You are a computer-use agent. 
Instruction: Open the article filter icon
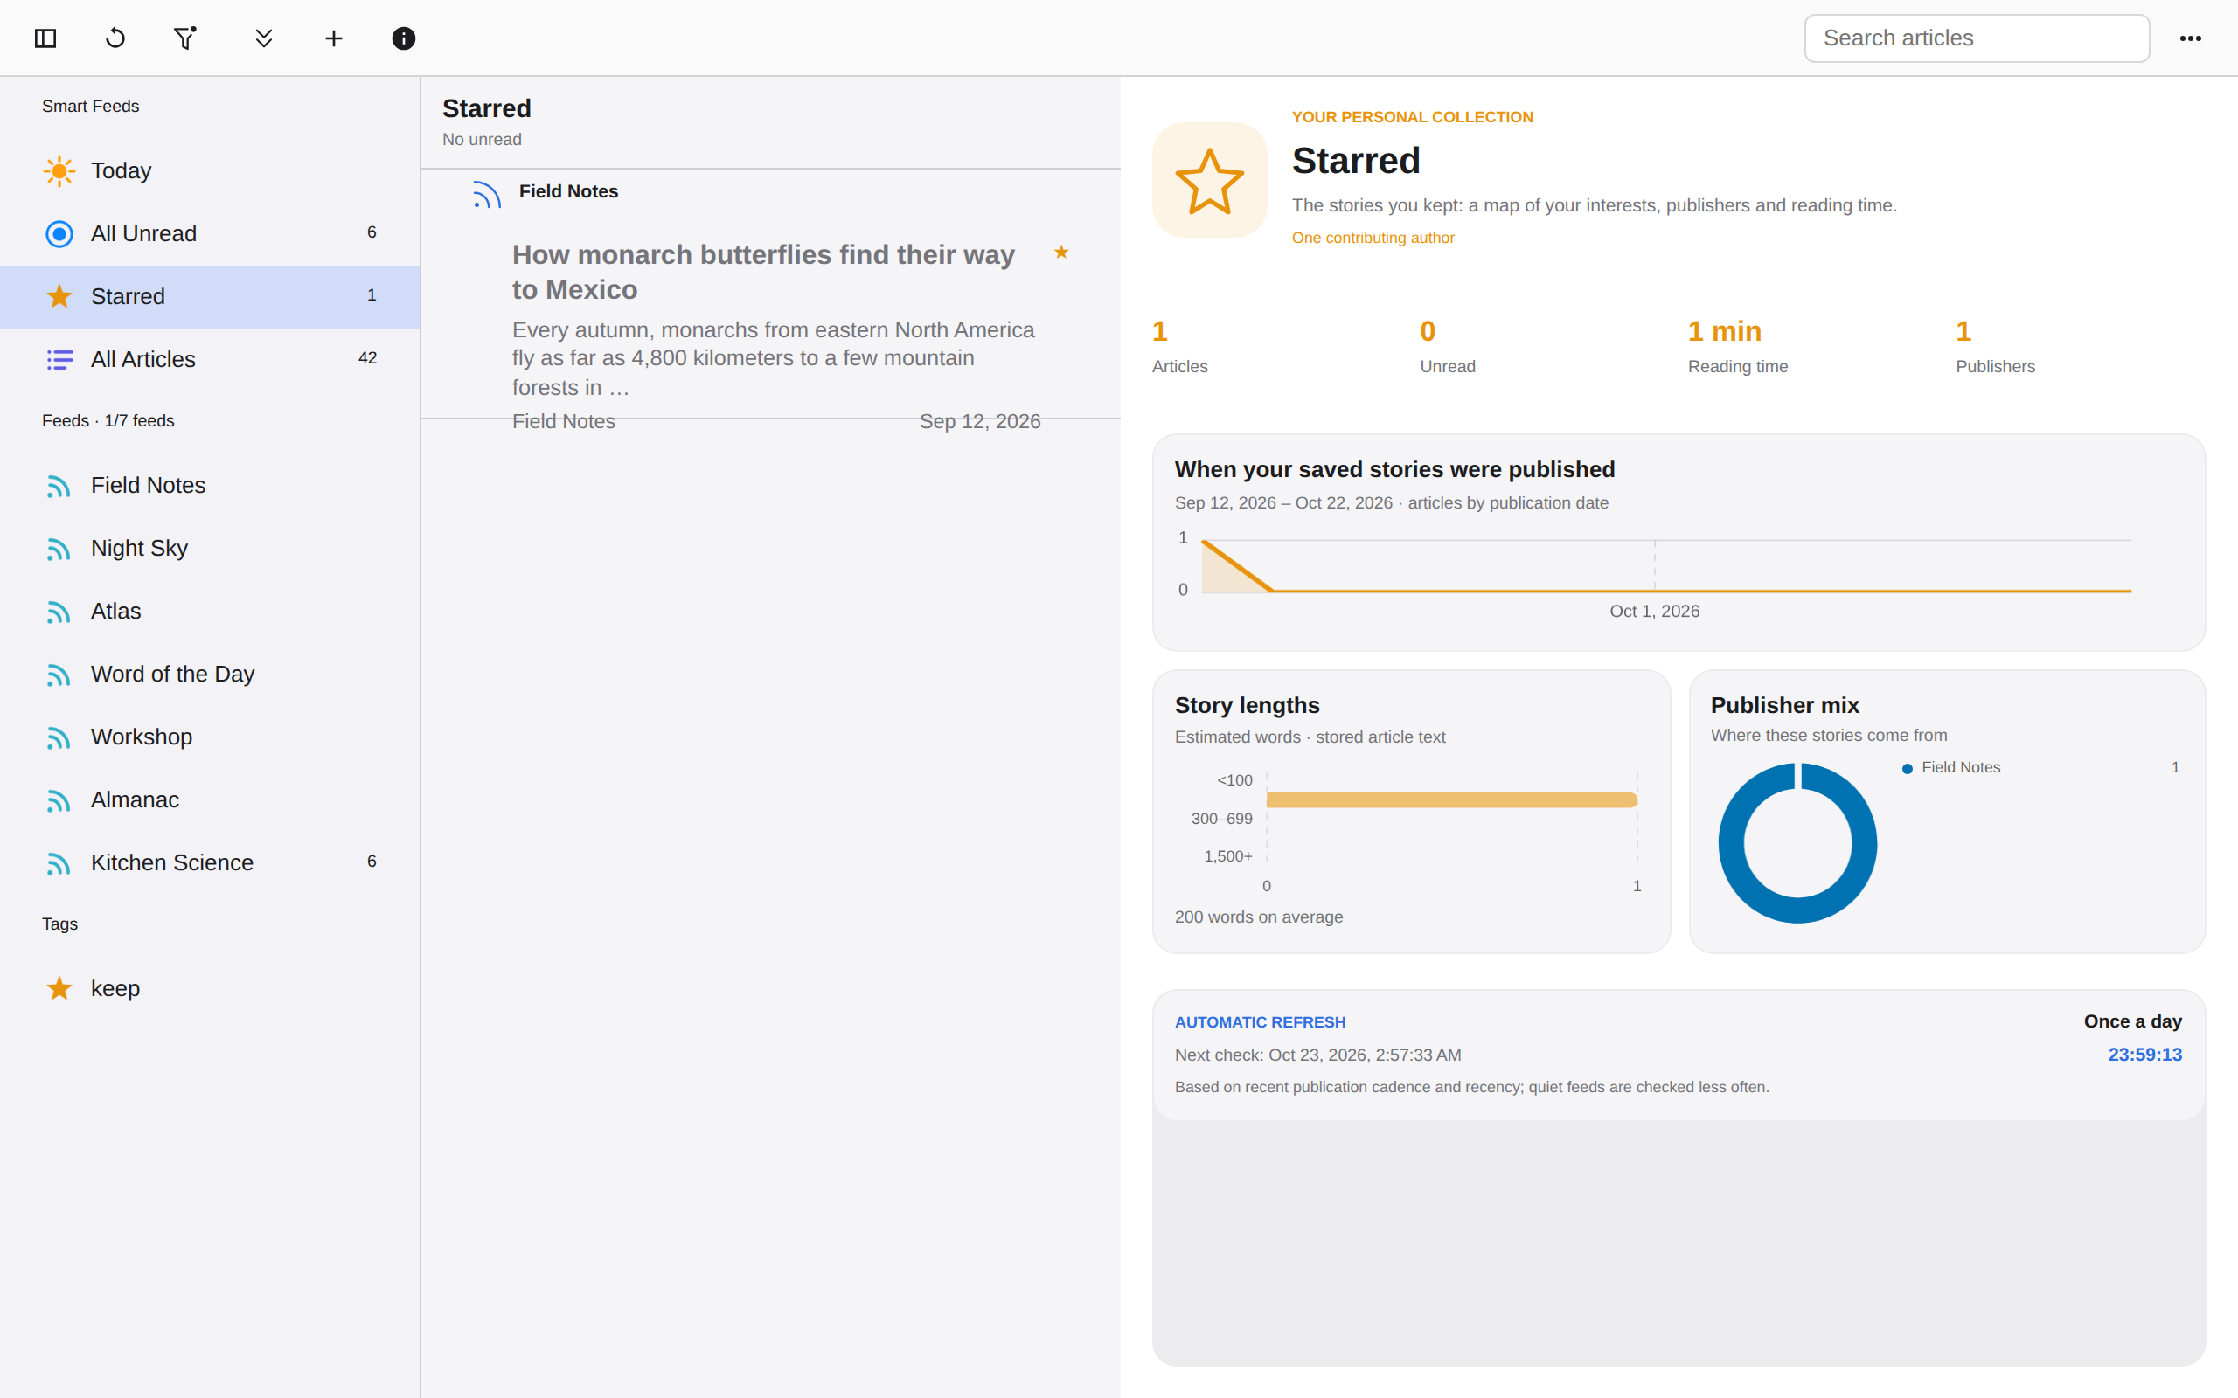coord(185,38)
